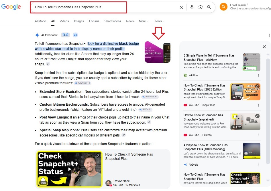This screenshot has height=191, width=271.
Task: Click the wikiHow article thumbnail
Action: 252,62
